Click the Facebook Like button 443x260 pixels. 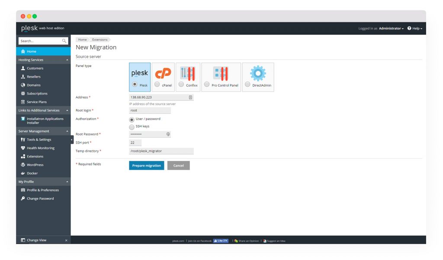point(221,241)
